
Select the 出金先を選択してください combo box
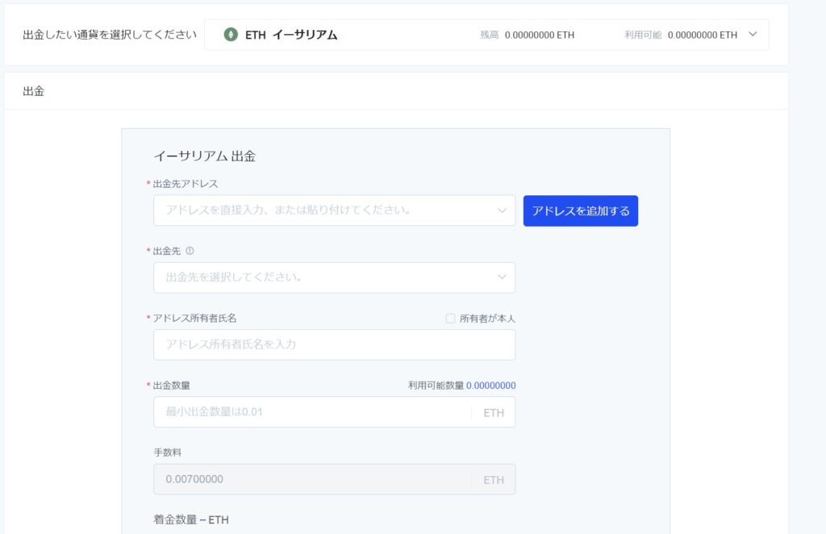click(335, 277)
